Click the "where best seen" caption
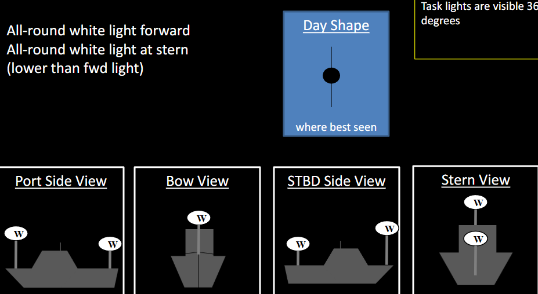This screenshot has height=294, width=538. click(336, 127)
